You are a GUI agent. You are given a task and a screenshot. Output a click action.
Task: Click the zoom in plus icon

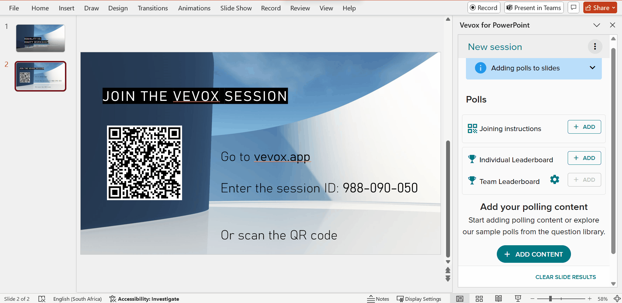pos(589,299)
